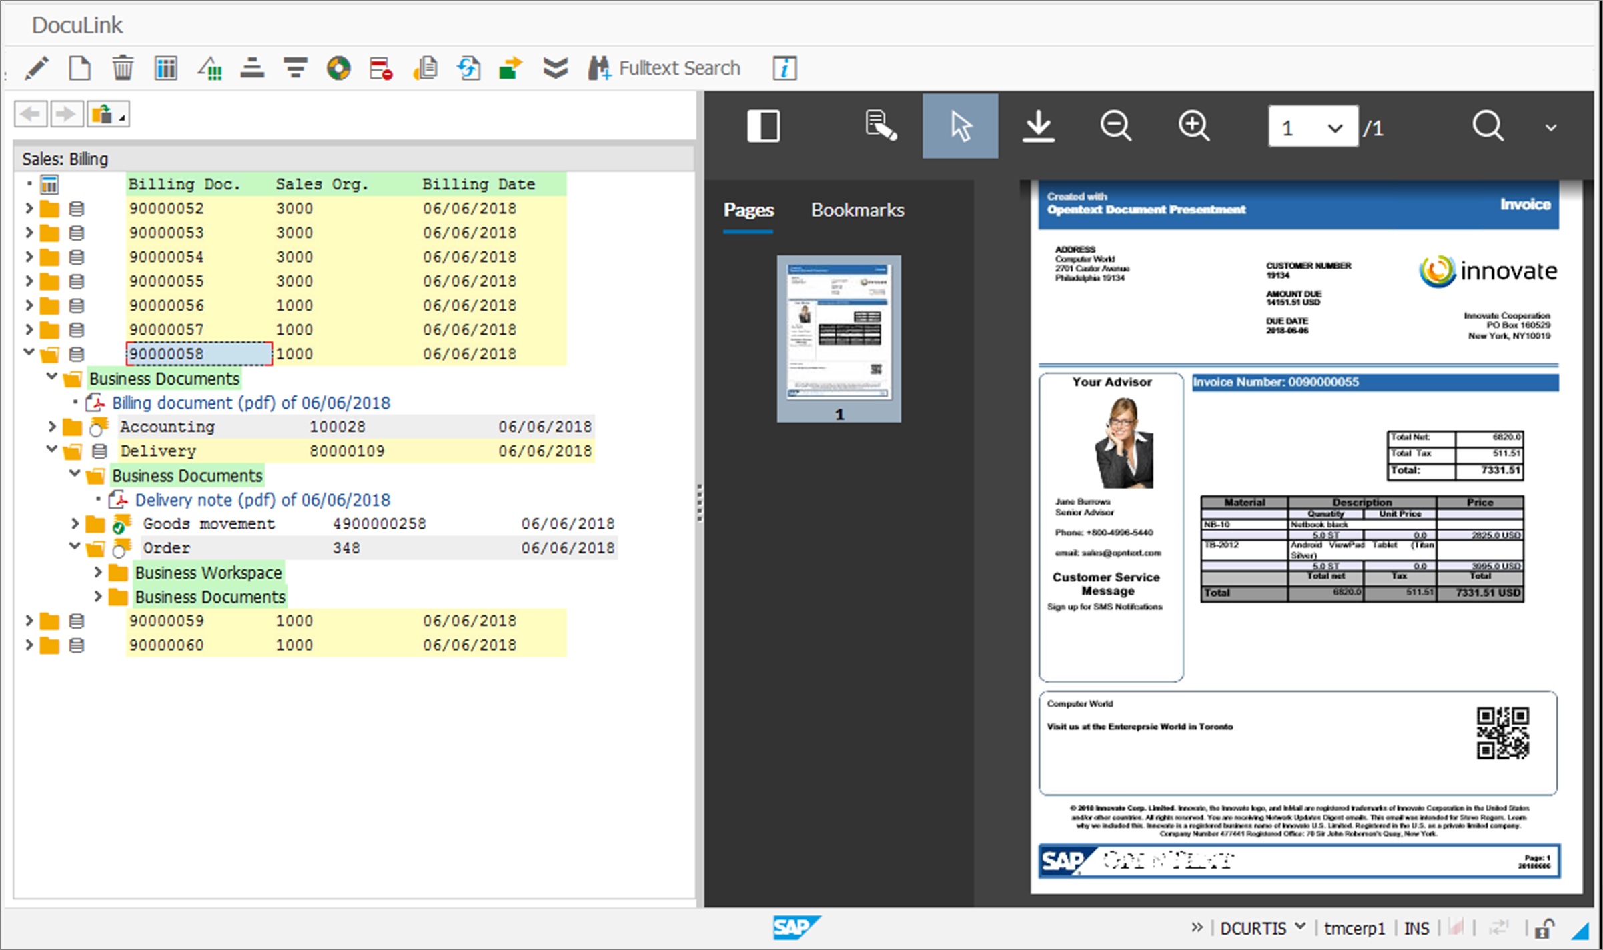Click the Billing Doc. column header
Viewport: 1603px width, 950px height.
point(184,184)
